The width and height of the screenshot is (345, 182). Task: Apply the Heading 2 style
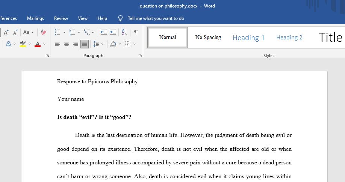tap(289, 38)
